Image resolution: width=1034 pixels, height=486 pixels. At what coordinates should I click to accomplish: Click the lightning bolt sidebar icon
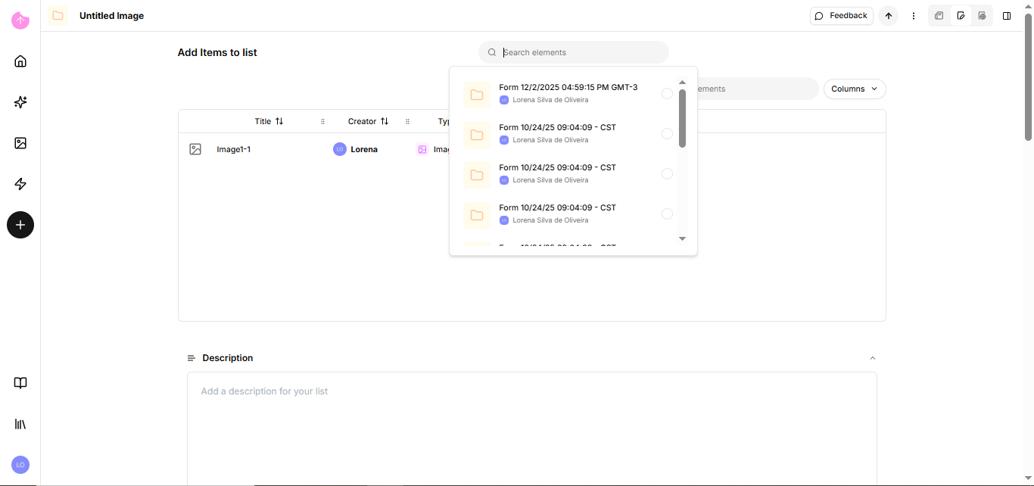[x=20, y=184]
